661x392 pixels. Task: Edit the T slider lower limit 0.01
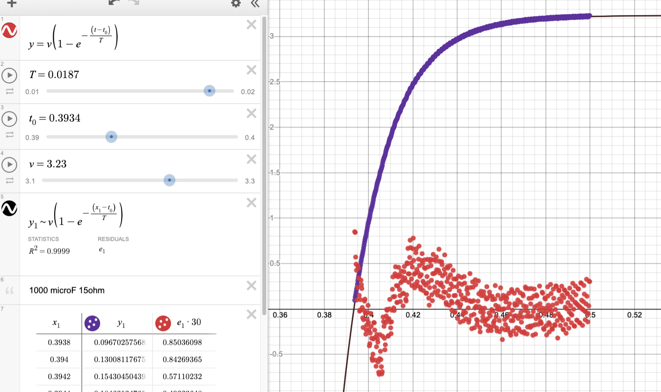pyautogui.click(x=32, y=92)
